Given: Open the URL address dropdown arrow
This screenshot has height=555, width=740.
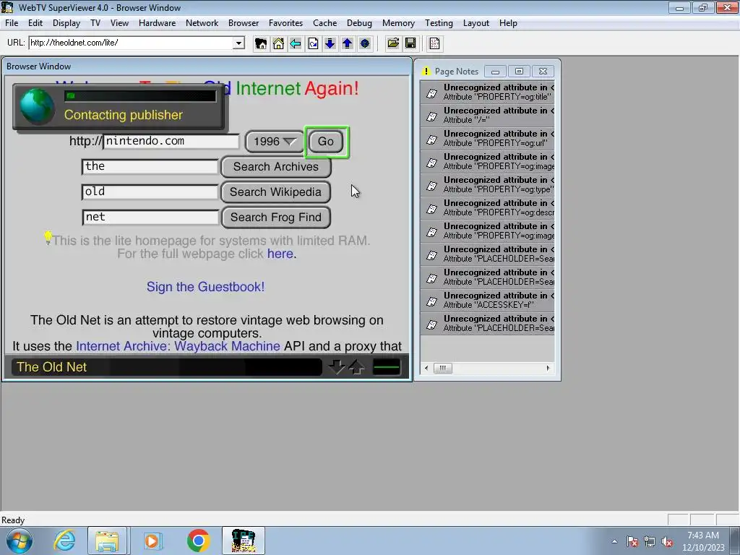Looking at the screenshot, I should coord(238,43).
